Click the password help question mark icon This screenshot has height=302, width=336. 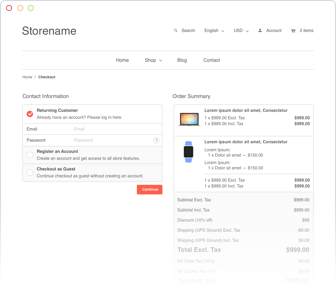pyautogui.click(x=156, y=140)
